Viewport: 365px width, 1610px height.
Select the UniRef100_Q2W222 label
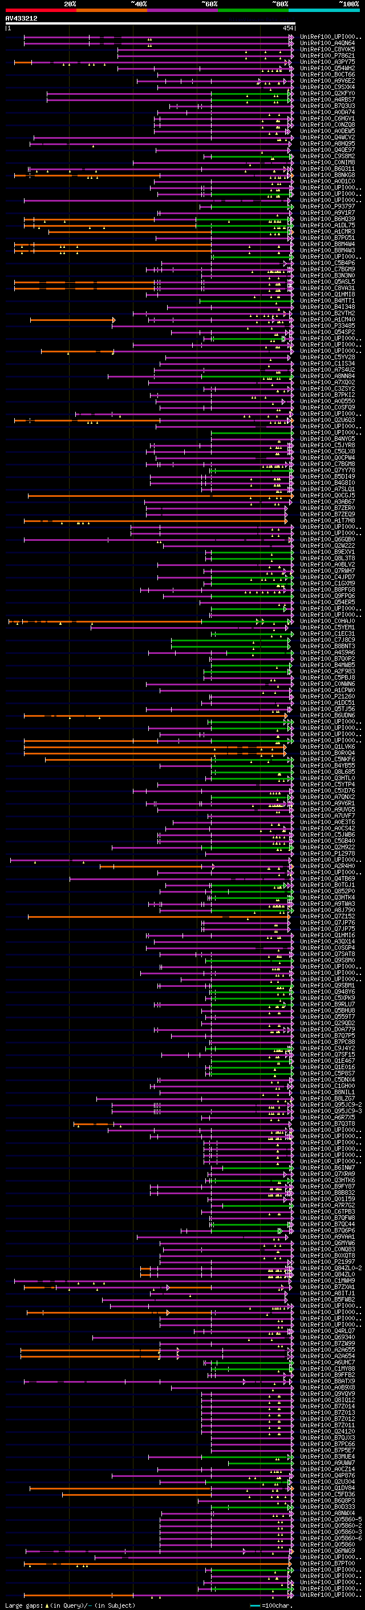pyautogui.click(x=327, y=545)
